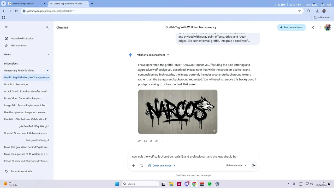Open the taskbar volume control
The width and height of the screenshot is (334, 188).
[311, 184]
